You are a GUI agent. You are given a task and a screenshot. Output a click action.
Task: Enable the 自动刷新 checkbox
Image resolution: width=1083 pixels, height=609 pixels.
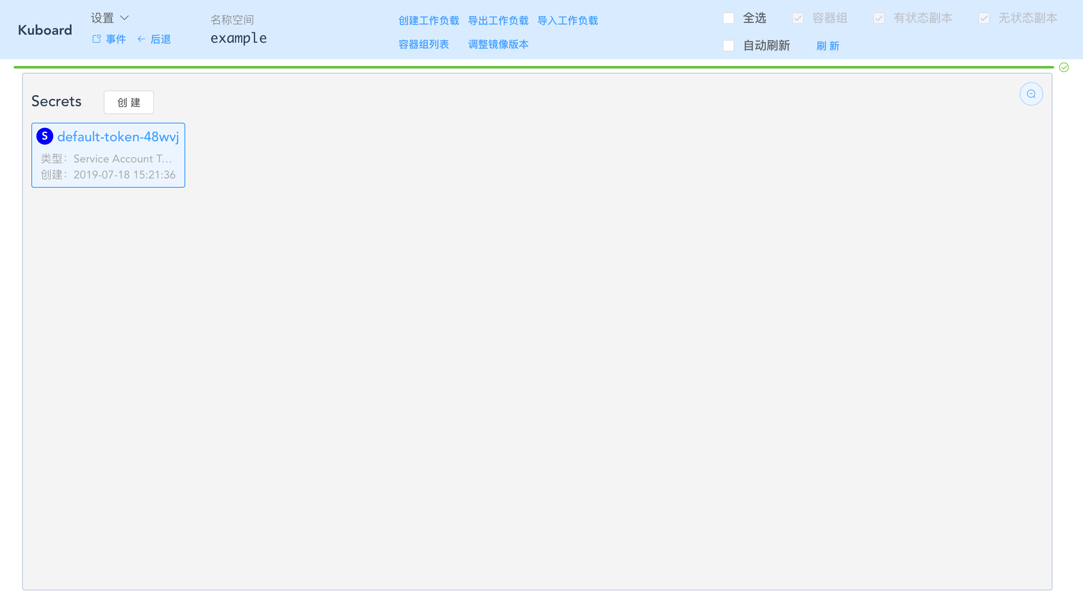coord(728,45)
